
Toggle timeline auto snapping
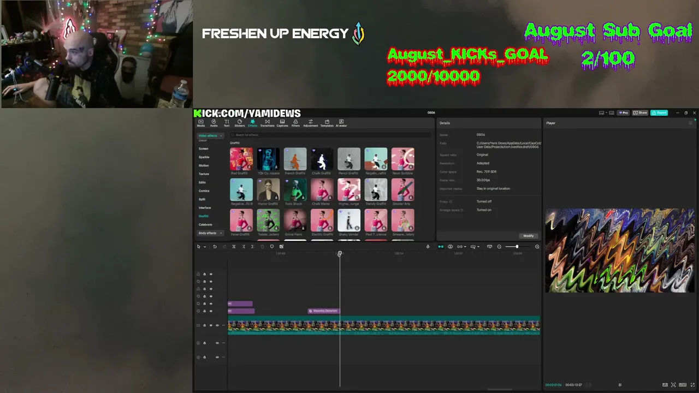(450, 247)
